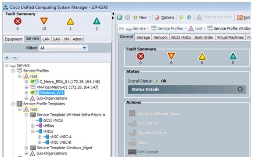Expand the Windows_VC1 service profile

point(26,93)
